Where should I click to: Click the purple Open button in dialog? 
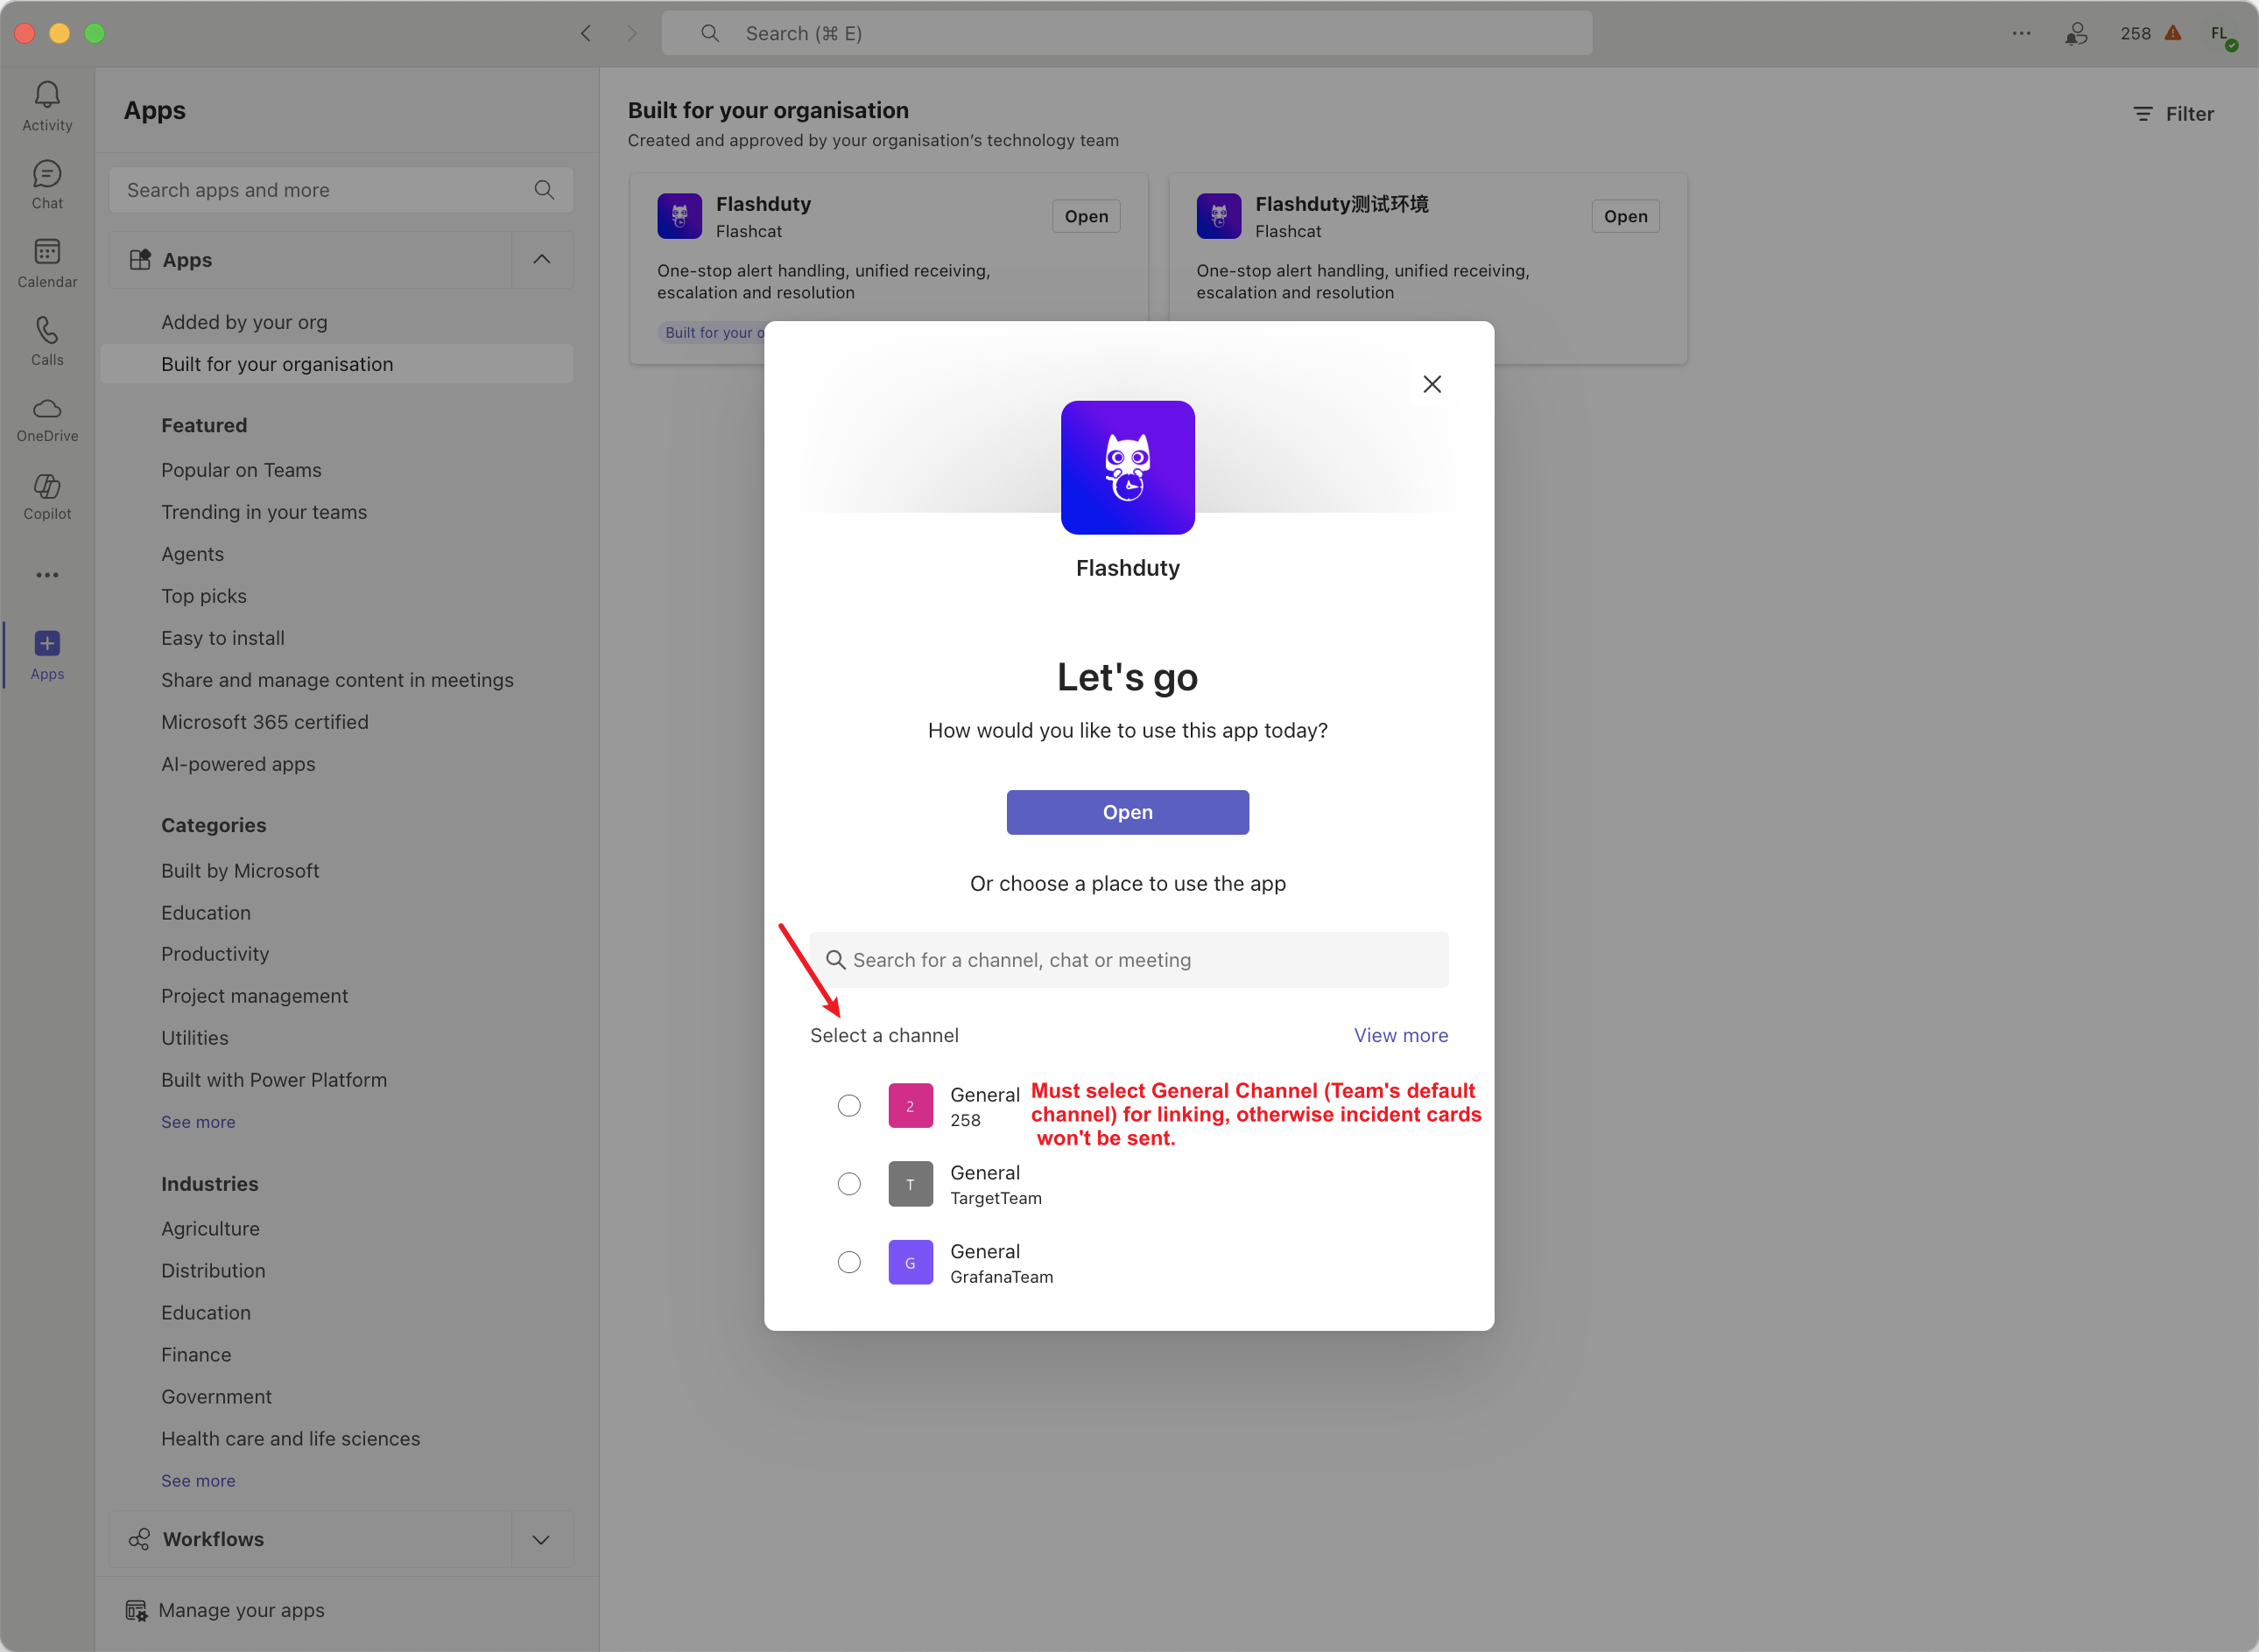coord(1128,812)
